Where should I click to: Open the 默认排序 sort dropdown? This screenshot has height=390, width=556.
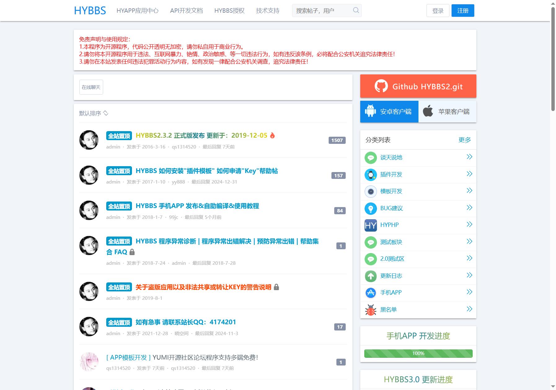(x=94, y=113)
